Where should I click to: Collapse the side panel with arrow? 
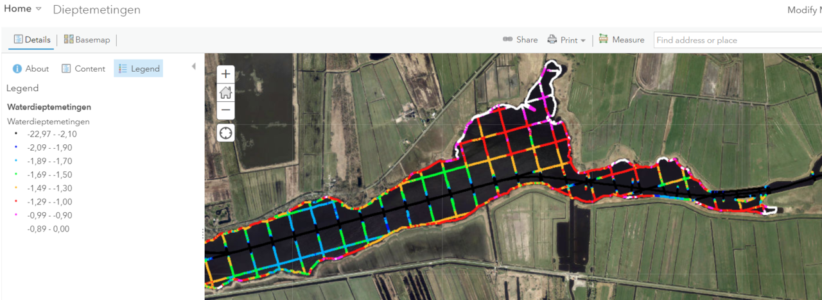click(194, 67)
